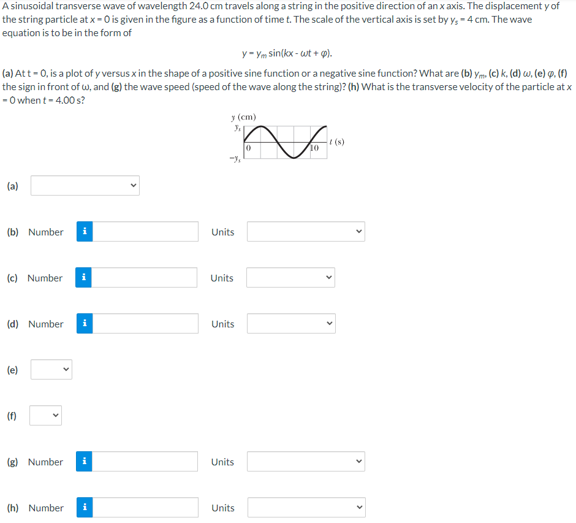
Task: Open the answer dropdown for part (a)
Action: pos(85,185)
